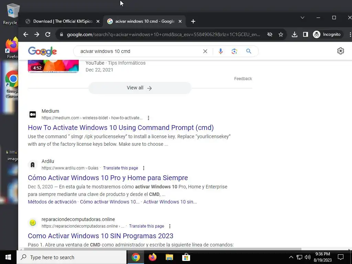
Task: Translate the Ardilu result page
Action: [121, 168]
